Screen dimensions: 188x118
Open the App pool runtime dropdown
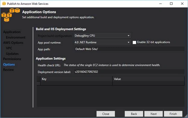click(102, 42)
